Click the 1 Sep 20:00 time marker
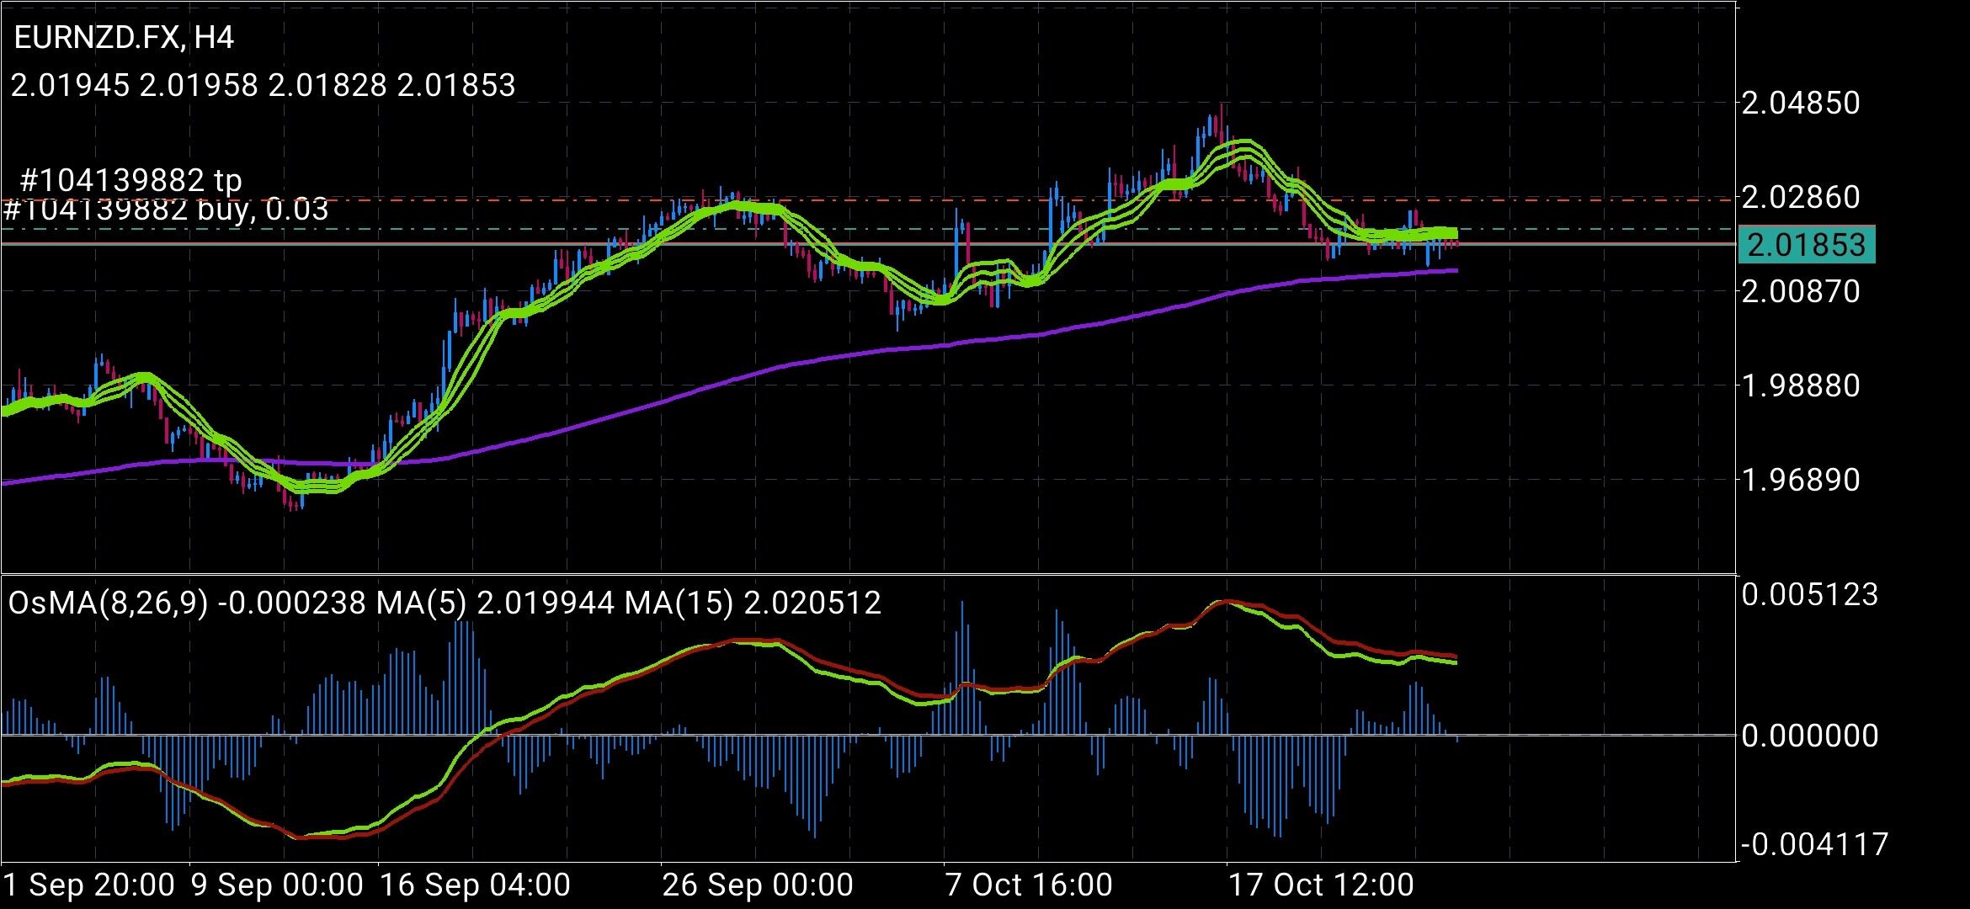 89,885
